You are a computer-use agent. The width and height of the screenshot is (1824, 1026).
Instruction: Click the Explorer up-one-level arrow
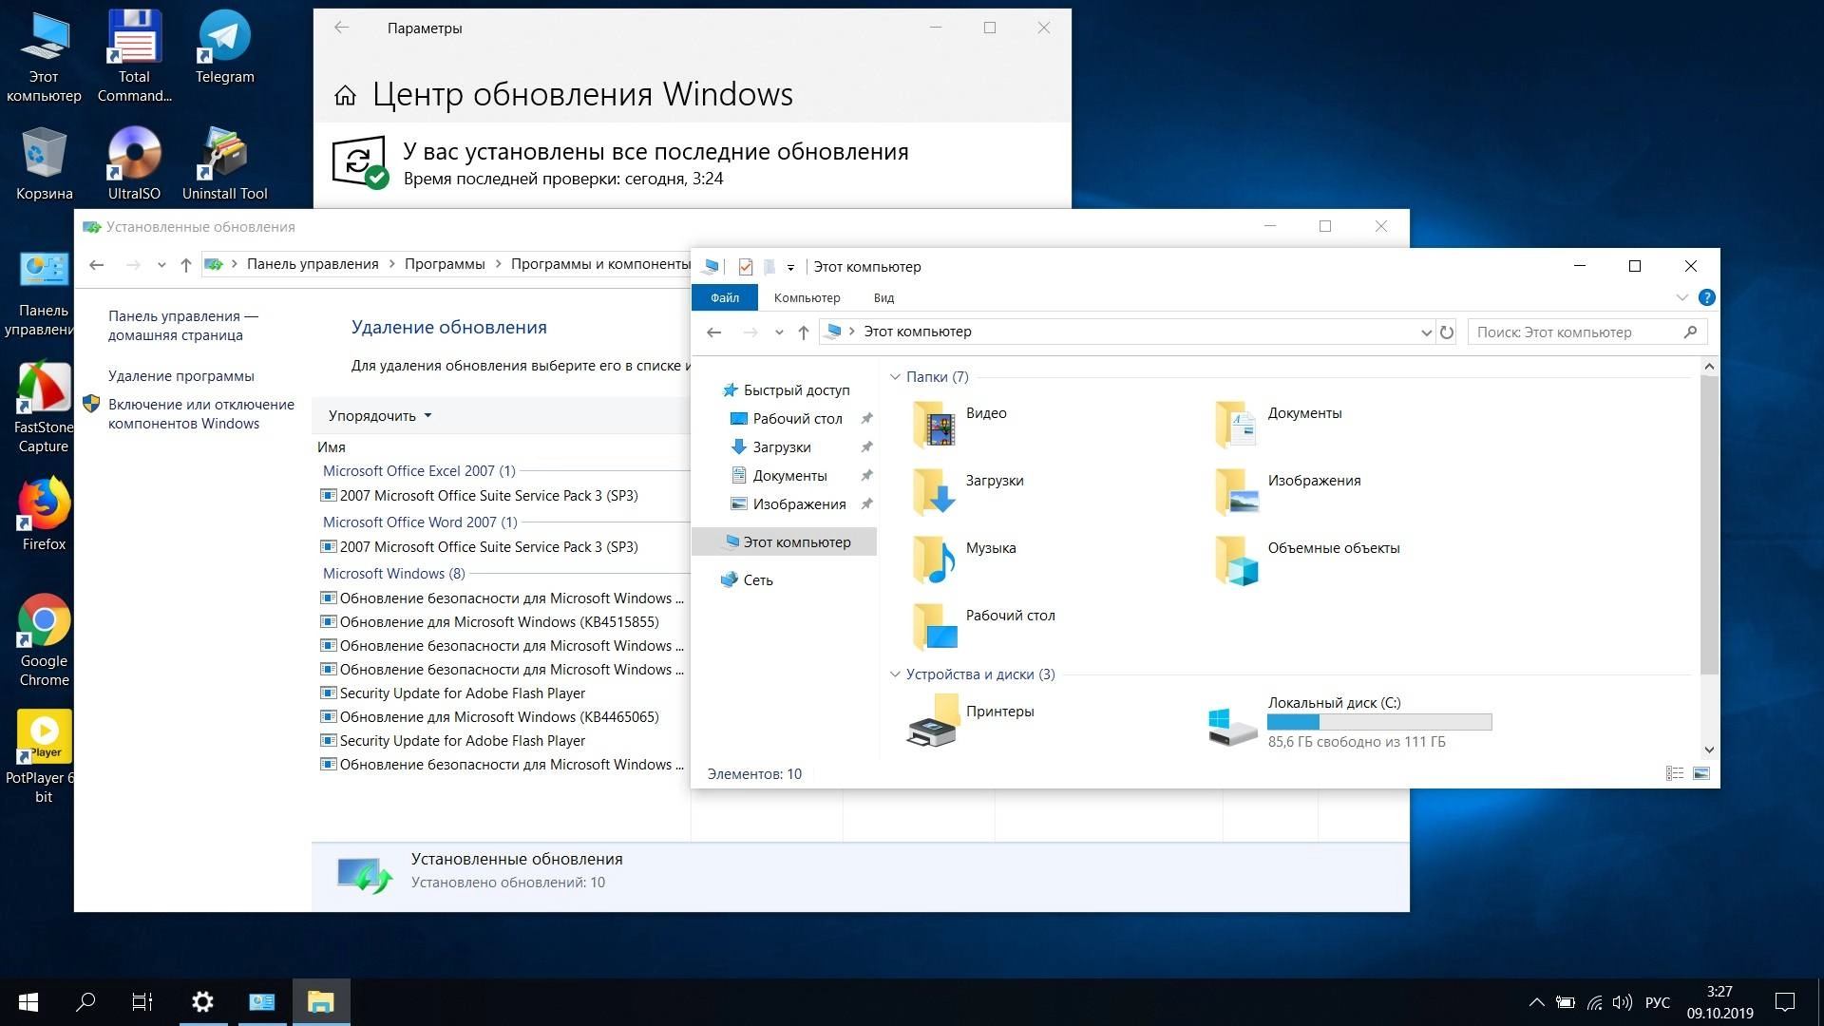coord(804,332)
